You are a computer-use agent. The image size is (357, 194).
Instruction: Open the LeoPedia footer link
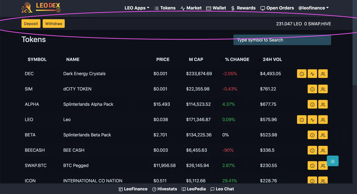coord(194,189)
